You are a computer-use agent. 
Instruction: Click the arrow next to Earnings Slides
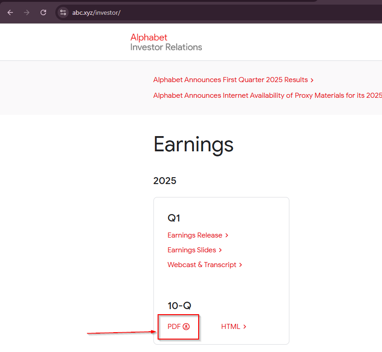click(220, 251)
